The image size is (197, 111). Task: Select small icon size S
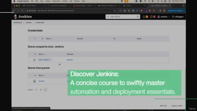[36, 90]
